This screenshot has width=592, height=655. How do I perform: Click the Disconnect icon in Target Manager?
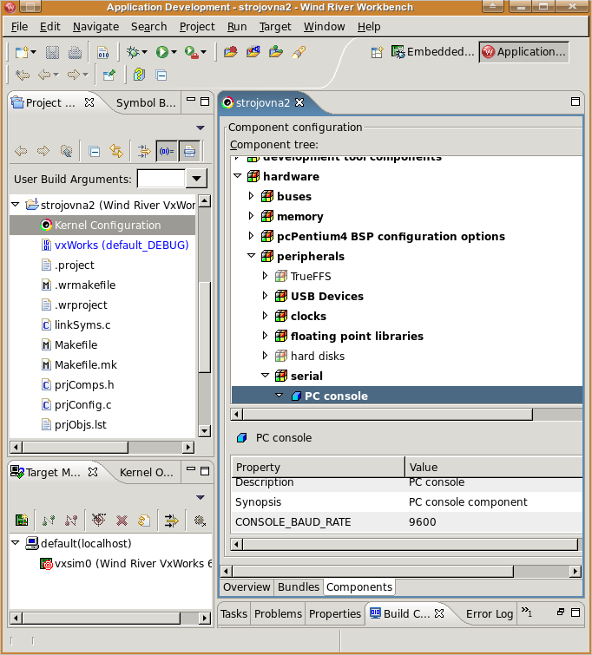(71, 520)
